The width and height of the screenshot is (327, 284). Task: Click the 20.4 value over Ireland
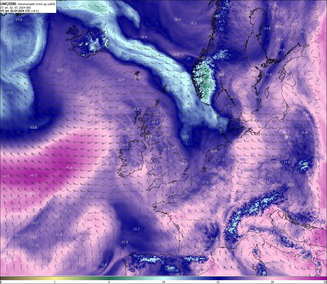(x=132, y=164)
